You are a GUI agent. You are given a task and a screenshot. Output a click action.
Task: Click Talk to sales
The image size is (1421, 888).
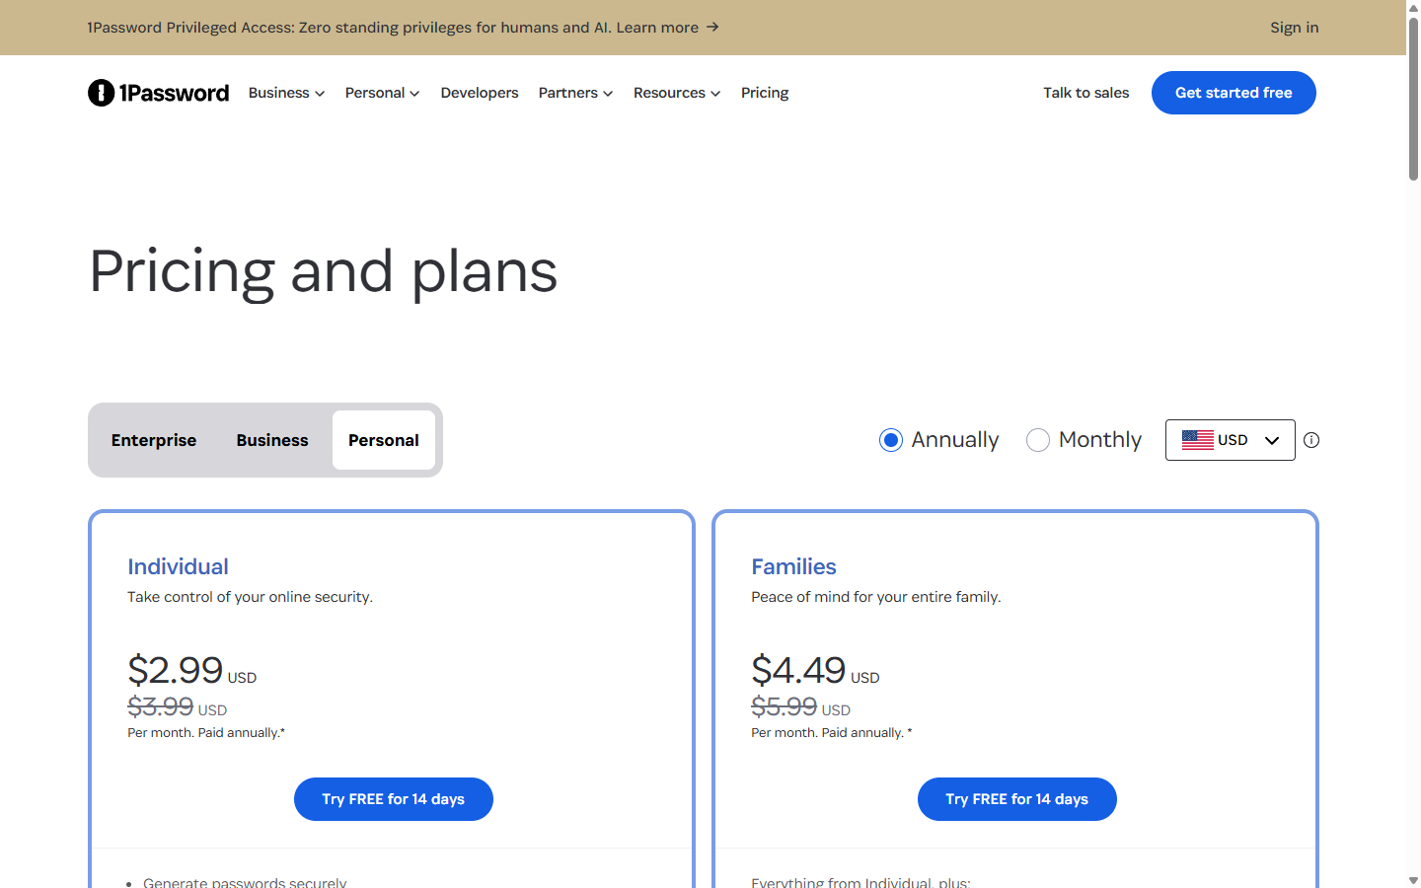pyautogui.click(x=1086, y=93)
